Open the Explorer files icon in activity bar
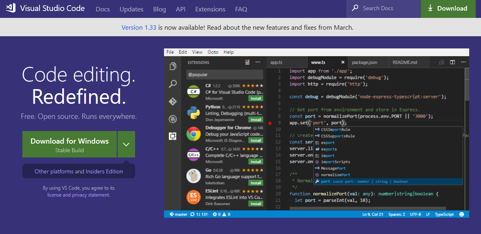The width and height of the screenshot is (481, 234). tap(173, 66)
